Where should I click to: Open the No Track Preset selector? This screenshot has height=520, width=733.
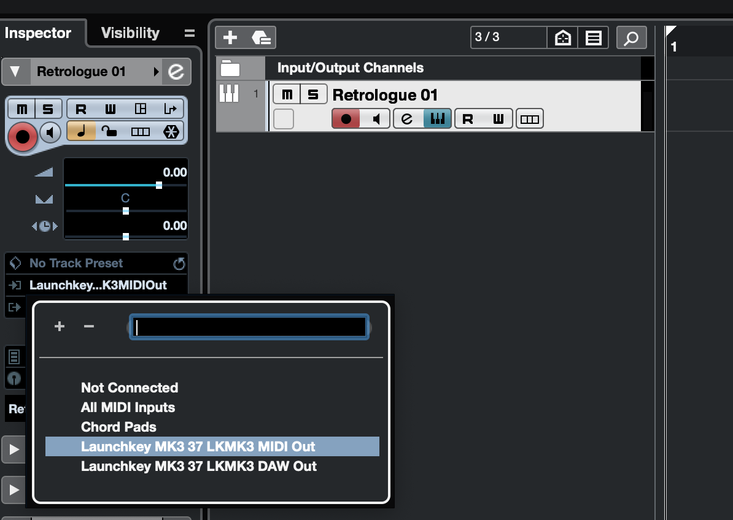(76, 263)
